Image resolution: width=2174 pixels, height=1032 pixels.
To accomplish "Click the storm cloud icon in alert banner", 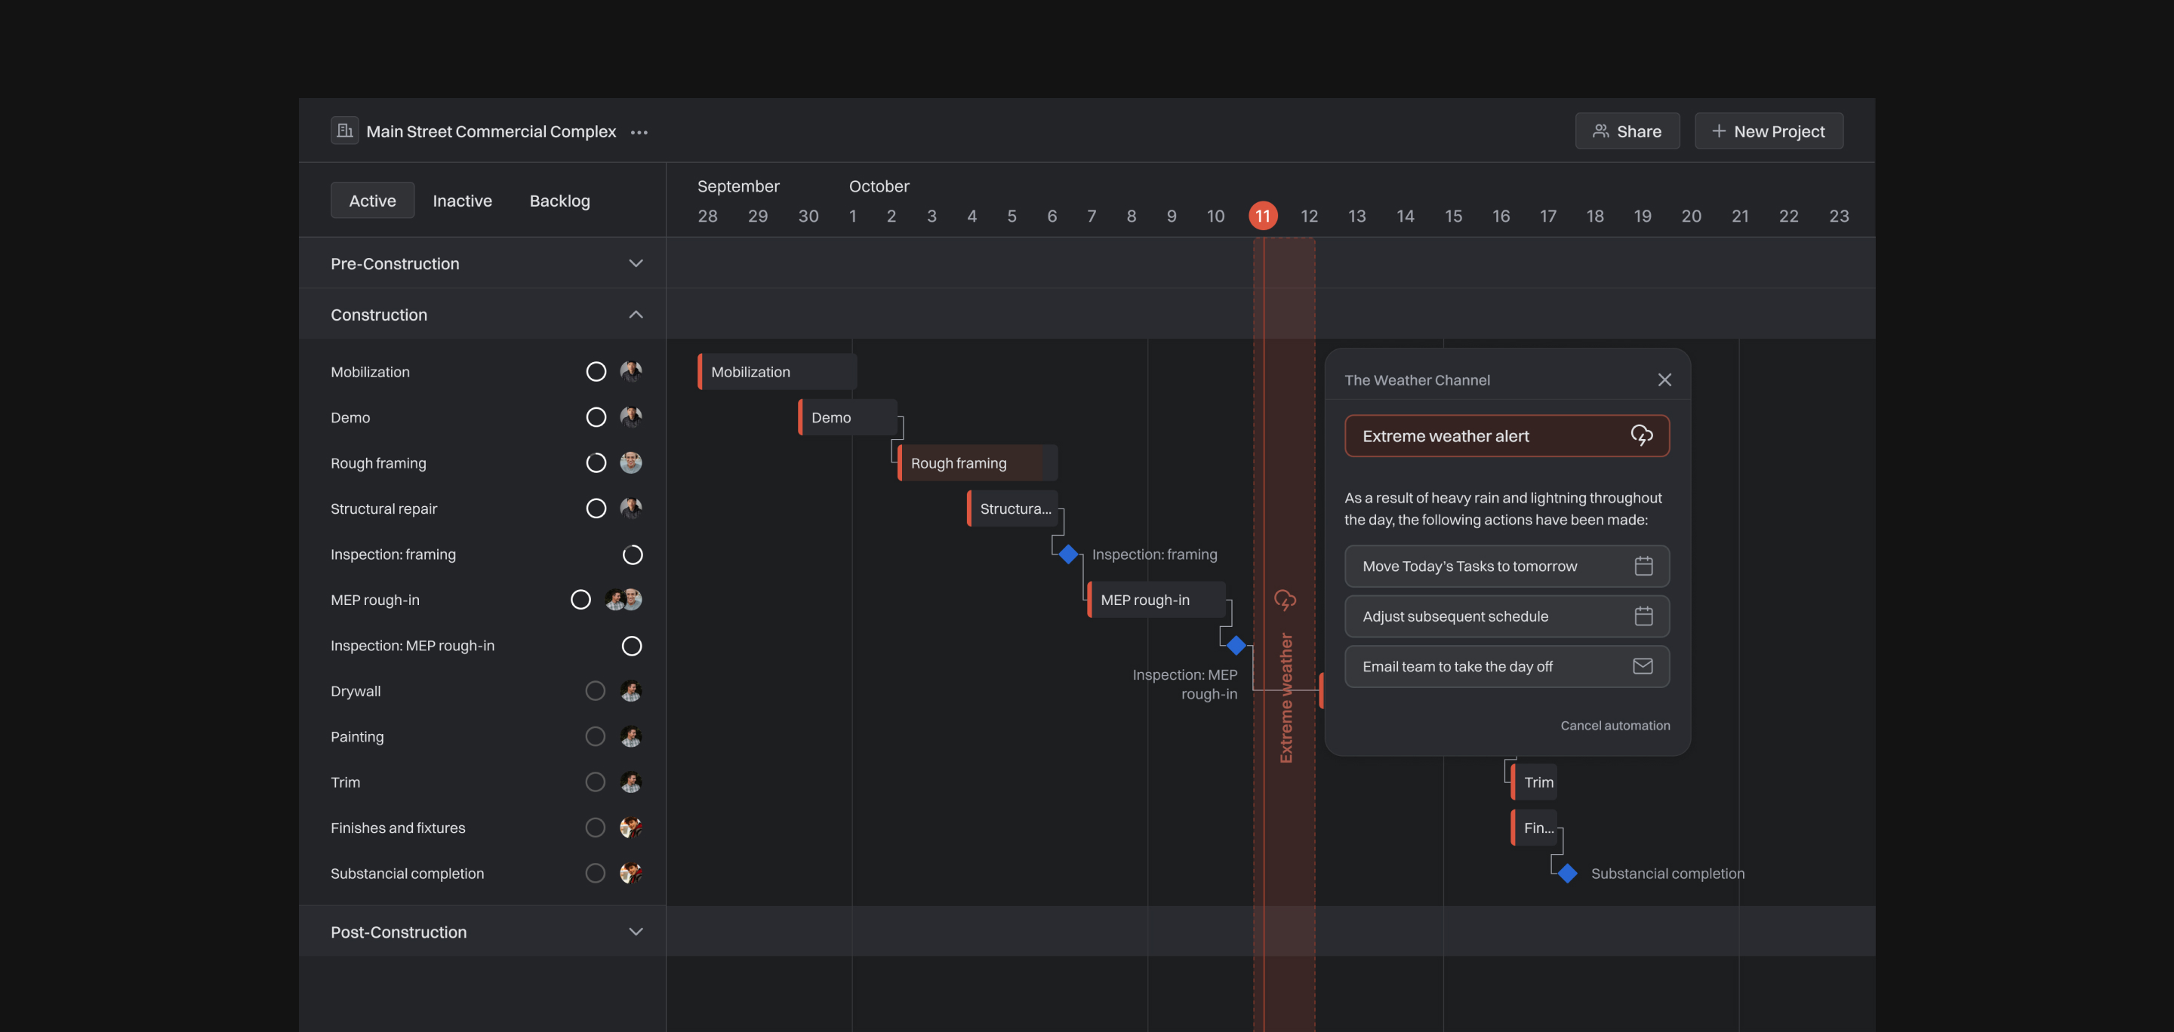I will [x=1642, y=435].
